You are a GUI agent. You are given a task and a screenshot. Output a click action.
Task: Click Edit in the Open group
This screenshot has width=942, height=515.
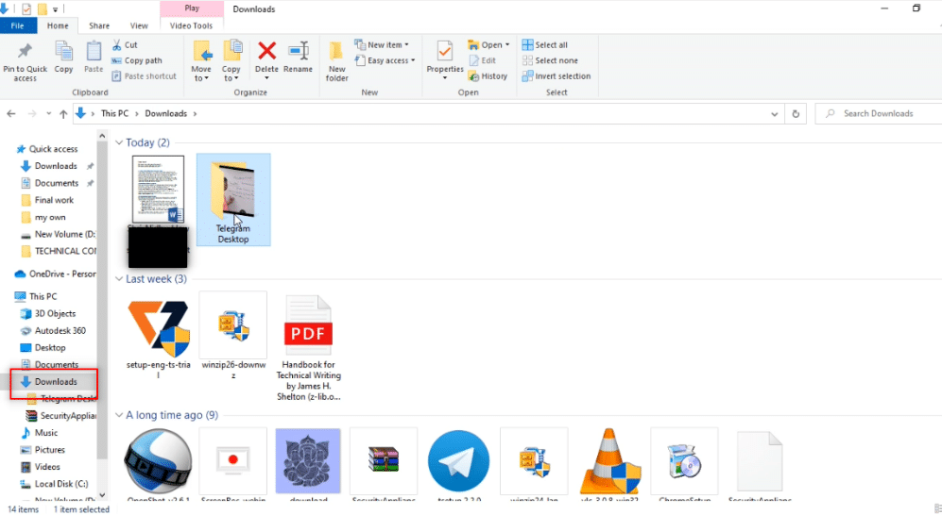(x=483, y=60)
